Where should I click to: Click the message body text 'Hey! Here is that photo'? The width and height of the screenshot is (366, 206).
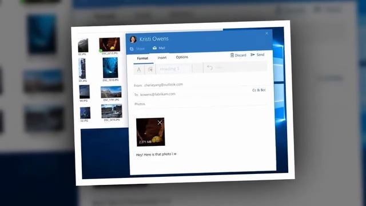[x=156, y=154]
